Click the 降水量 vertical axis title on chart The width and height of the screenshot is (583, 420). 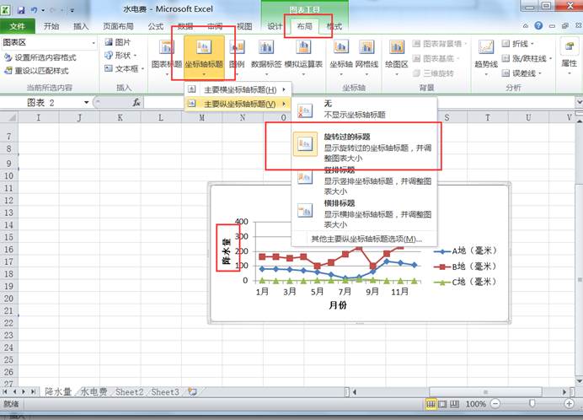[x=226, y=250]
